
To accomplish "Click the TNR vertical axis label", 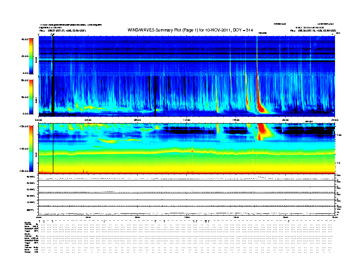I will pyautogui.click(x=36, y=156).
